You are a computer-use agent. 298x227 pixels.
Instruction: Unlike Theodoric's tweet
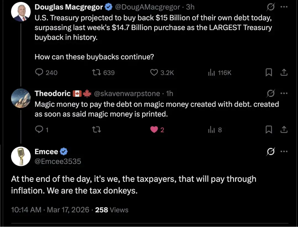point(154,129)
